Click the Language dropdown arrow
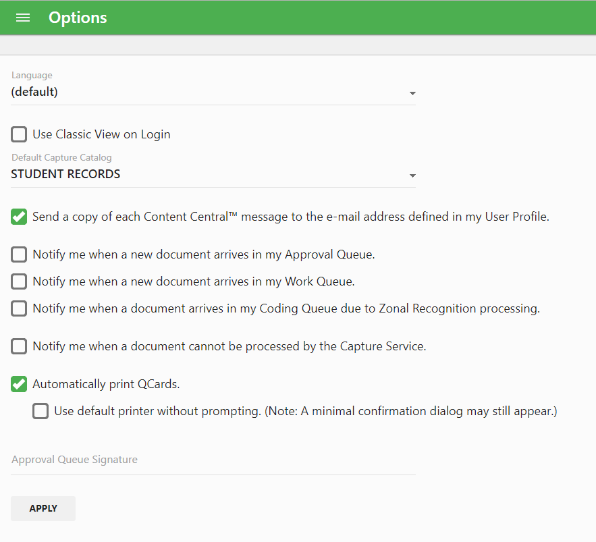 pos(412,93)
